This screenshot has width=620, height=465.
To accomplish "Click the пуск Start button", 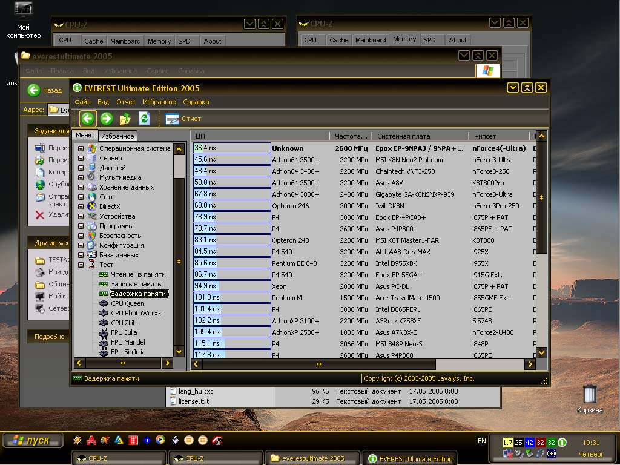I will coord(33,440).
